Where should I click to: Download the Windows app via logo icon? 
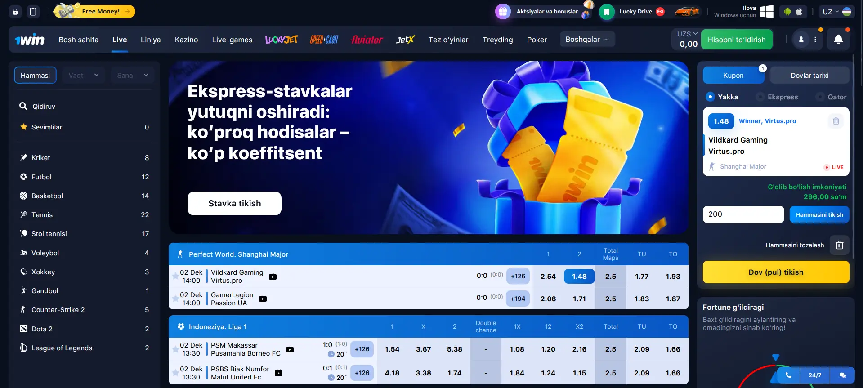pos(766,12)
